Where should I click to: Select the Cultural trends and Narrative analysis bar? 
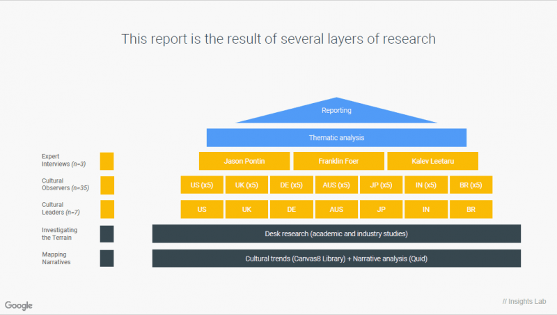click(336, 259)
